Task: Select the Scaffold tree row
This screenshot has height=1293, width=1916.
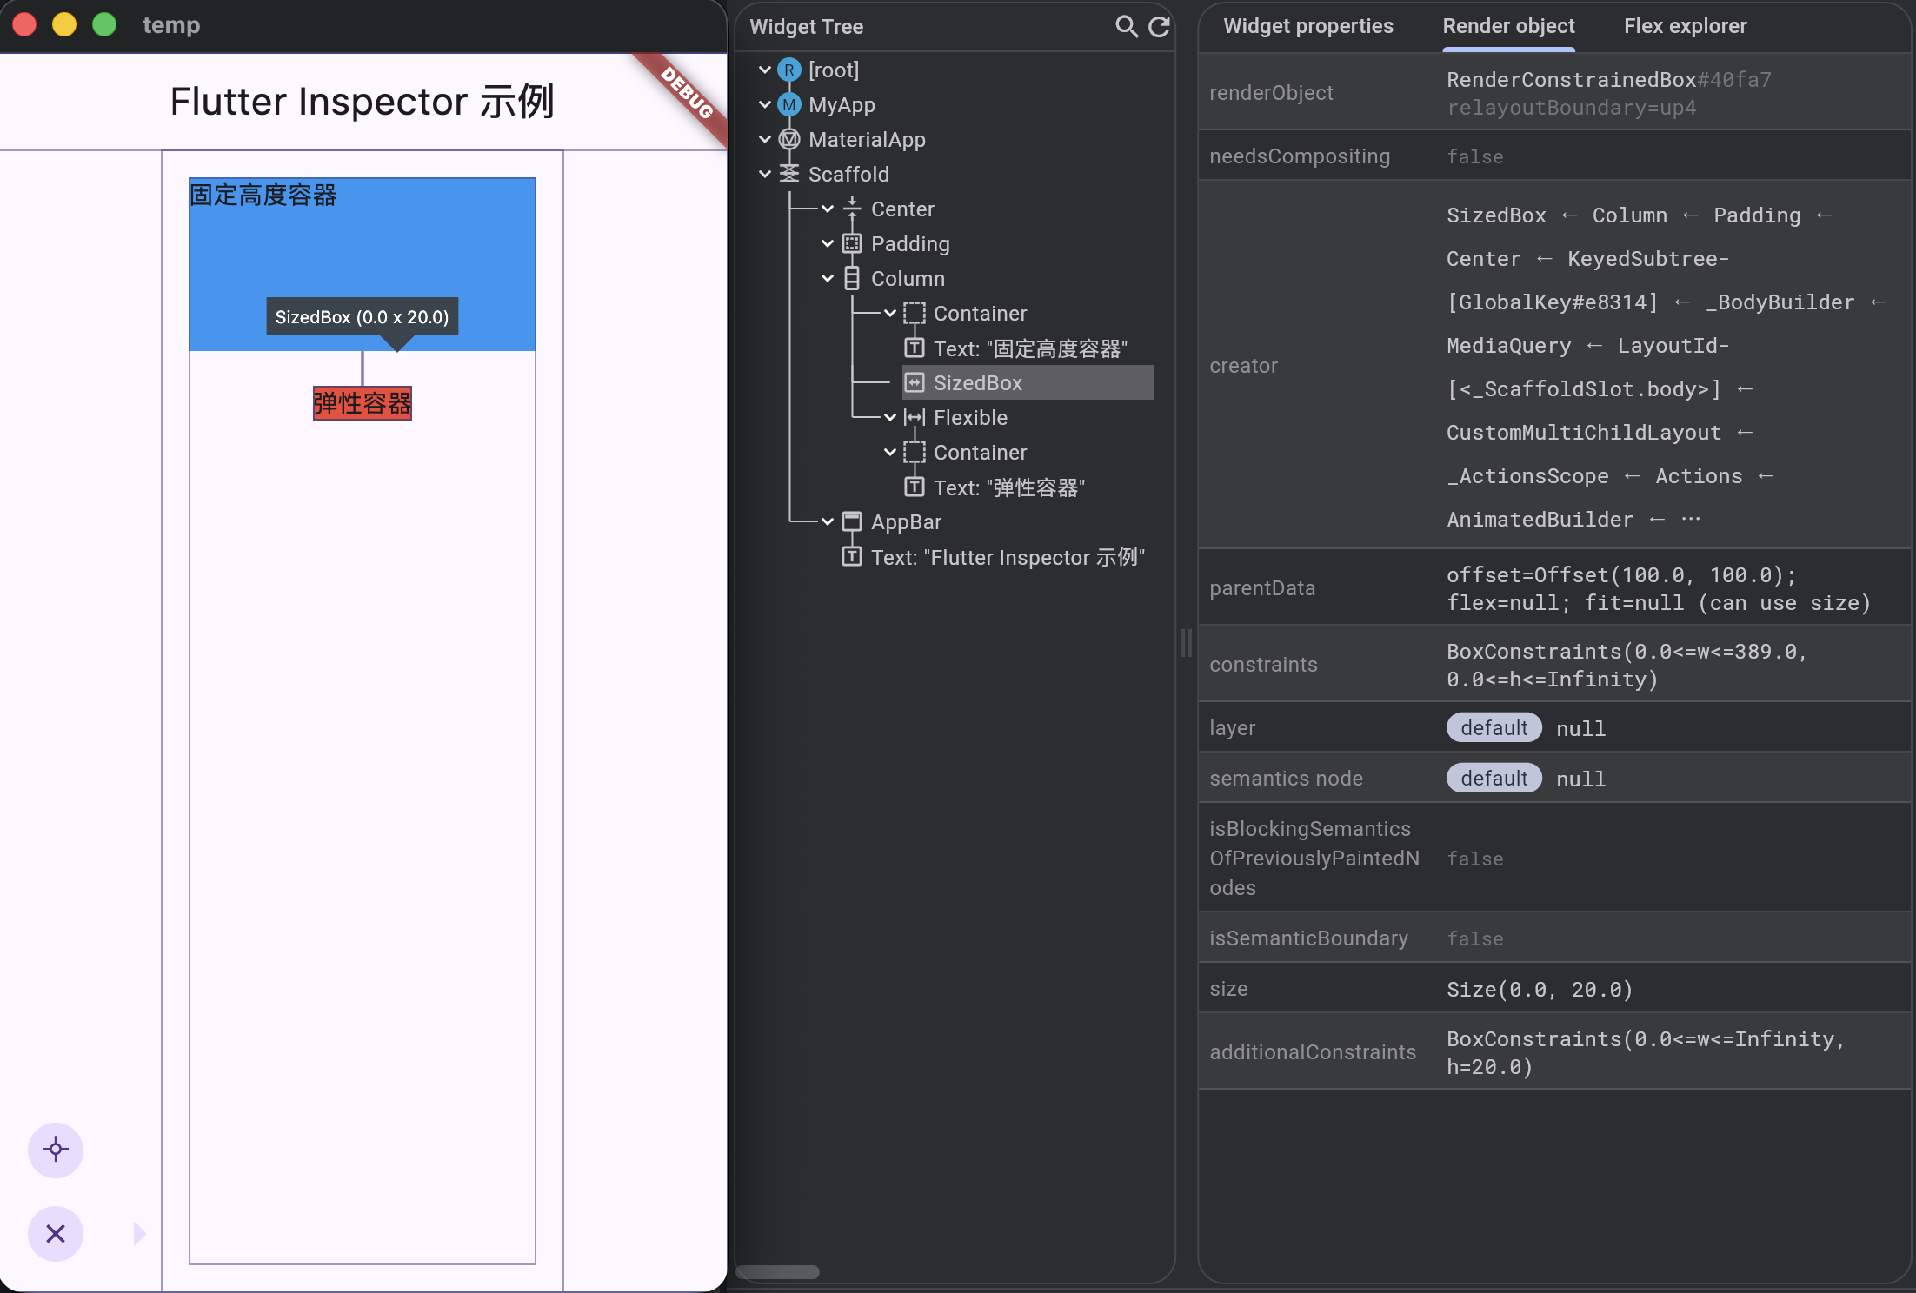Action: 848,175
